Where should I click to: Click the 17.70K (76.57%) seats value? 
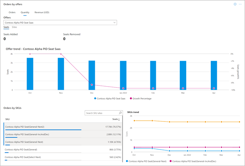113,127
